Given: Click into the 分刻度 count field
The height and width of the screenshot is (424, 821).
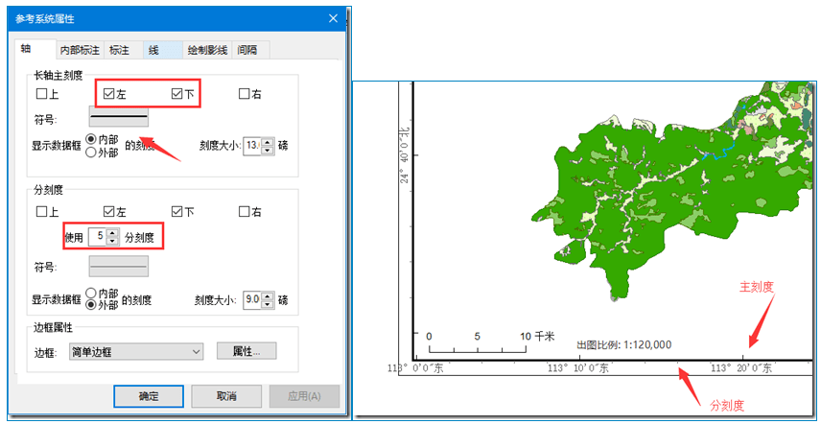Looking at the screenshot, I should 99,237.
